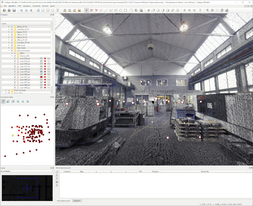Click the Distanza column header
253x206 pixels.
[155, 172]
